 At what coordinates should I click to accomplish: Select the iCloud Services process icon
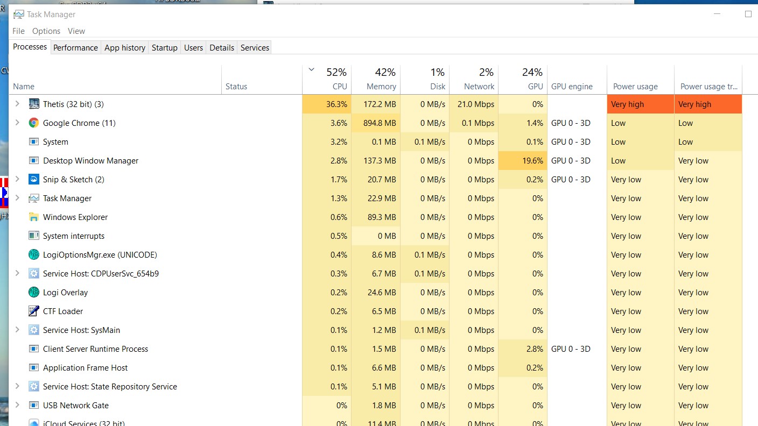33,423
